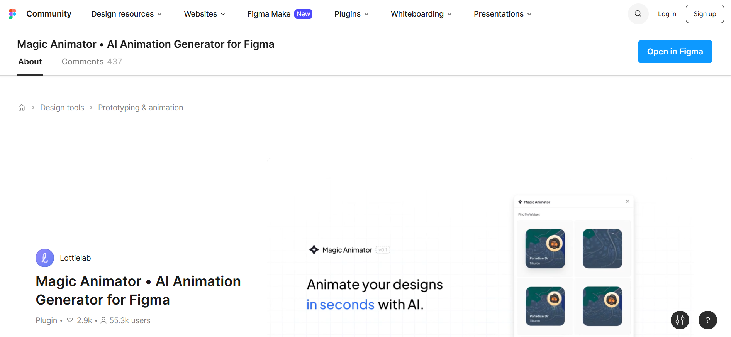Select the About tab
The height and width of the screenshot is (337, 731).
point(30,62)
